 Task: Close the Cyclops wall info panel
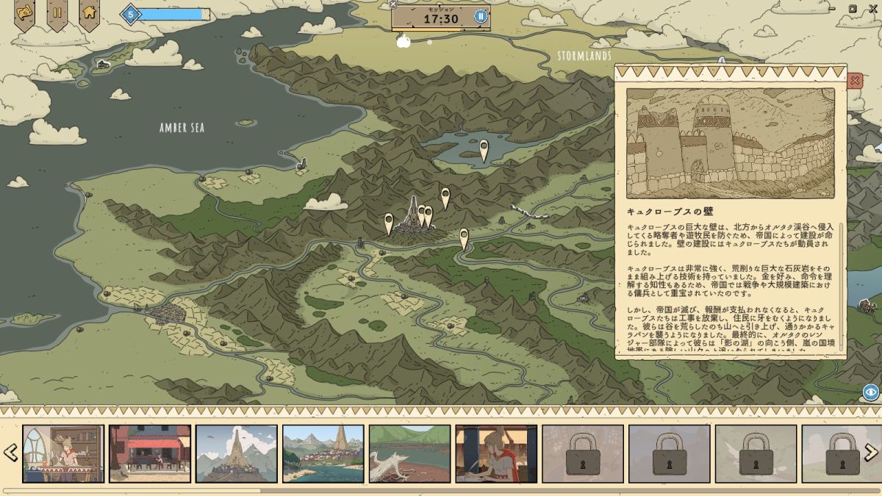[x=855, y=81]
